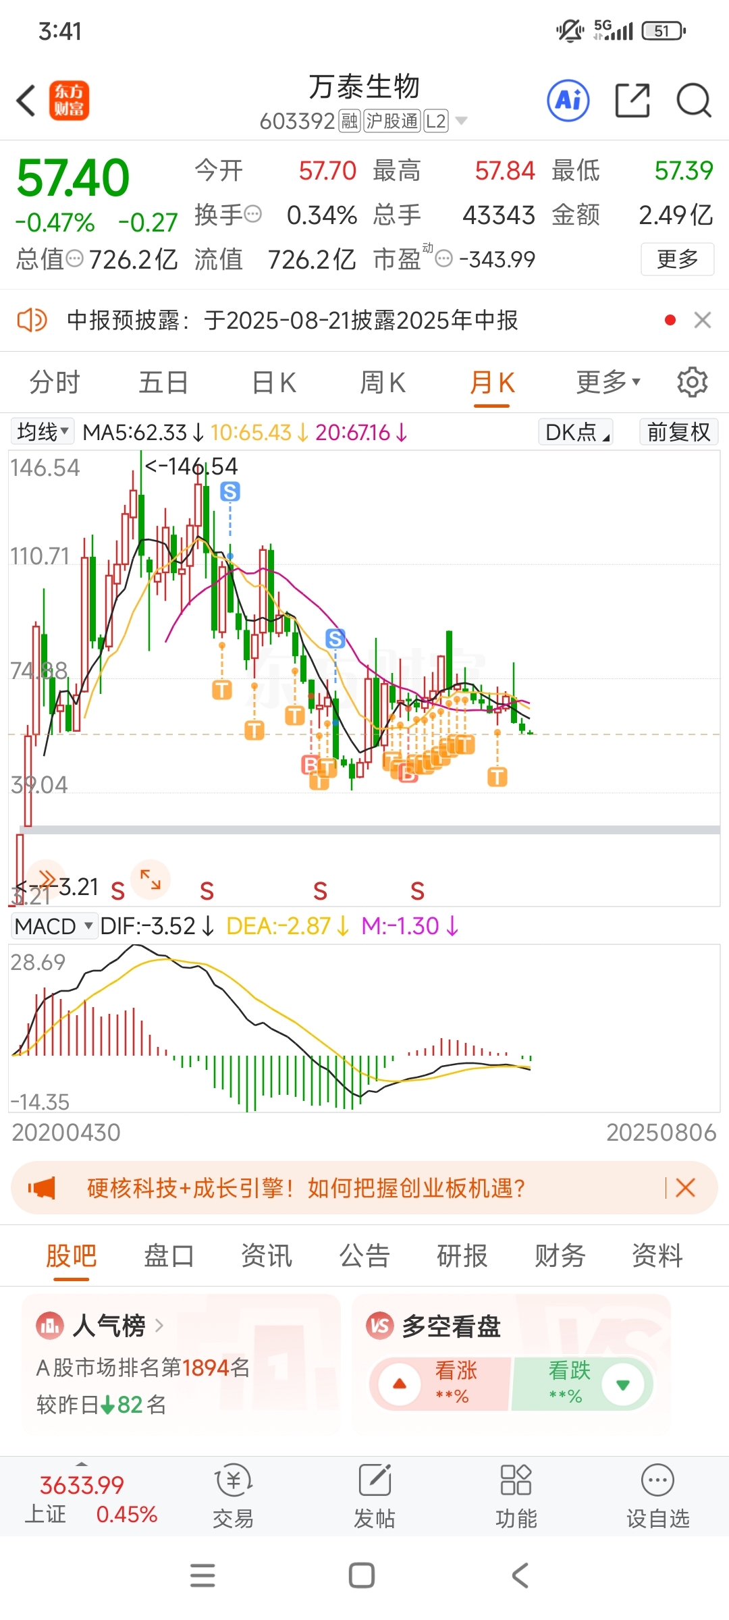Open the 盘口 tab
This screenshot has height=1620, width=729.
[169, 1255]
